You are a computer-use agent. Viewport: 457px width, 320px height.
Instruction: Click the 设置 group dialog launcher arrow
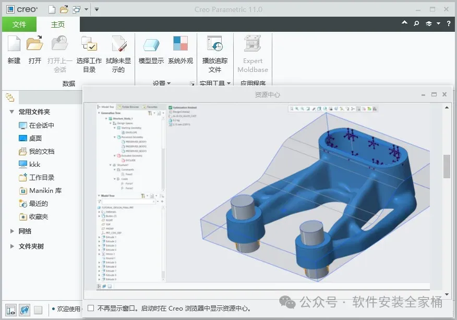[x=193, y=83]
